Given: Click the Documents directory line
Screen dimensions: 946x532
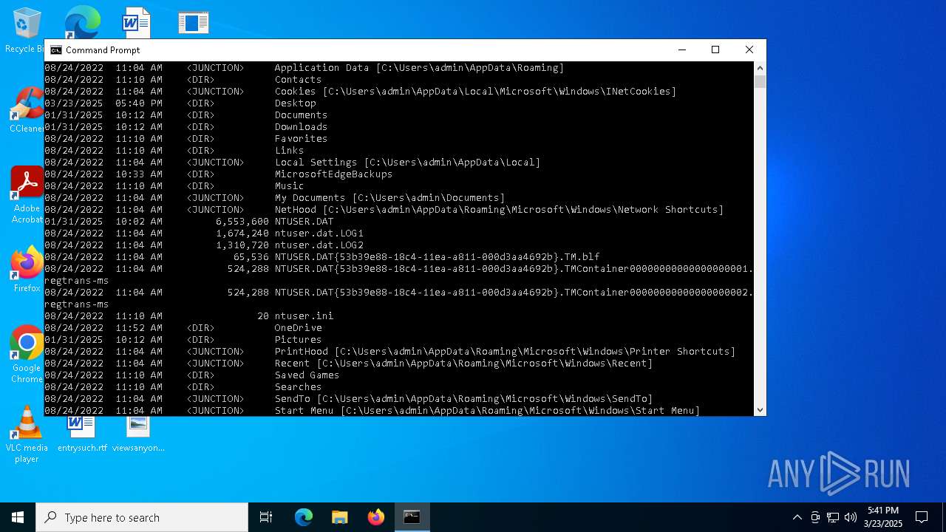Looking at the screenshot, I should point(186,115).
